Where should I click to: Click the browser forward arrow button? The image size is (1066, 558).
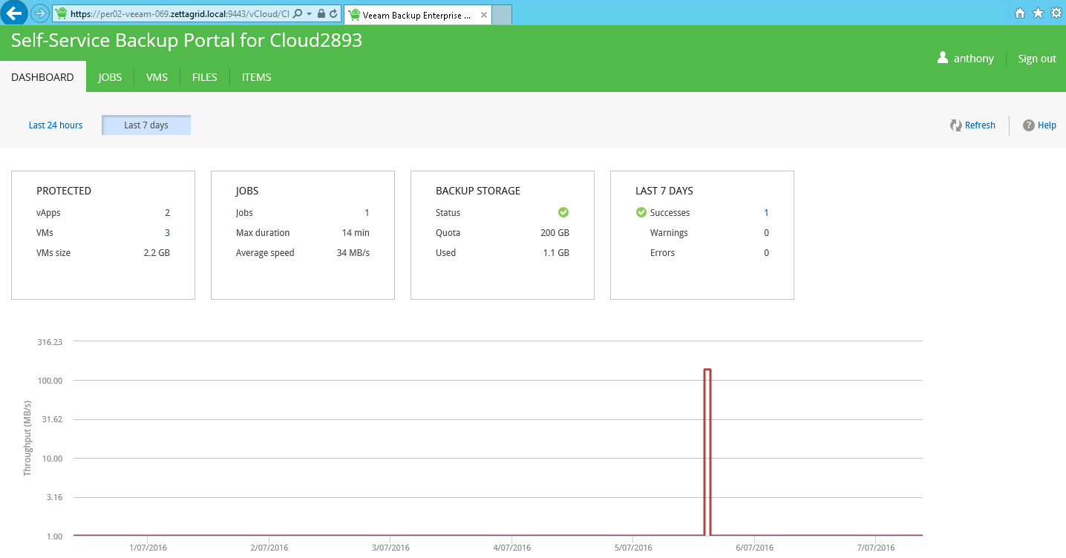tap(40, 13)
